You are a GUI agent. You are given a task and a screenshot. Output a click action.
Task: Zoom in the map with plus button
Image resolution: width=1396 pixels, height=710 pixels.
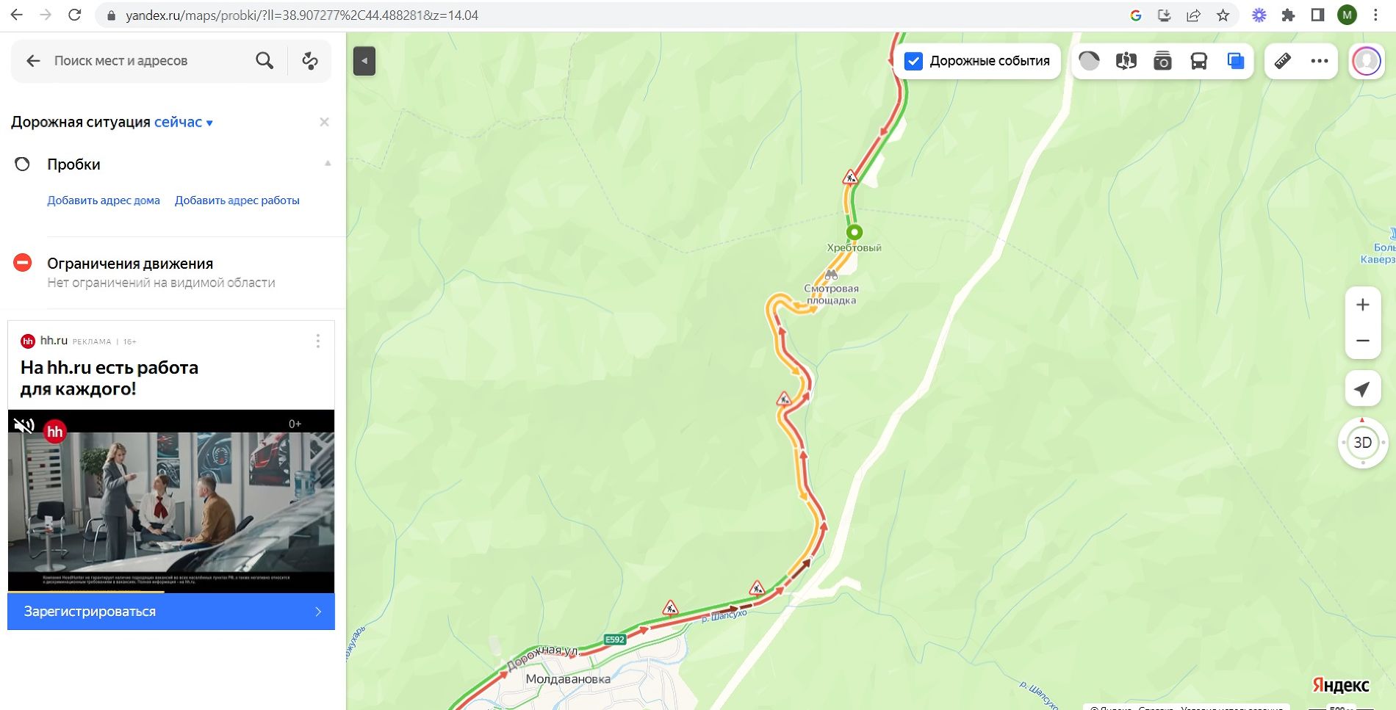(1362, 305)
